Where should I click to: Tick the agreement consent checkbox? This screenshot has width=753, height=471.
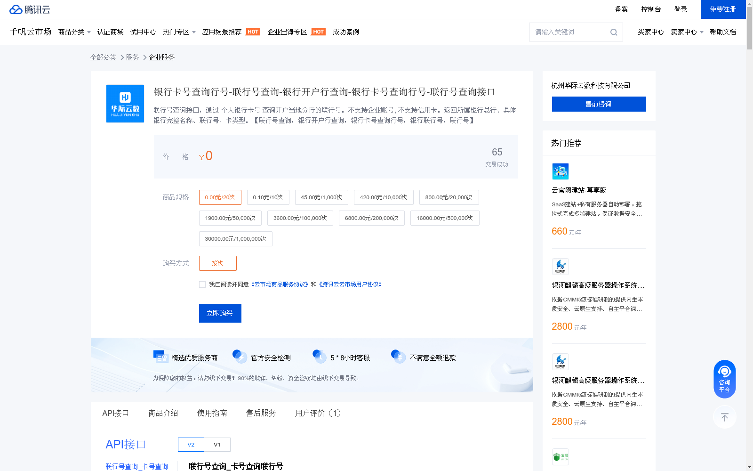pos(202,284)
